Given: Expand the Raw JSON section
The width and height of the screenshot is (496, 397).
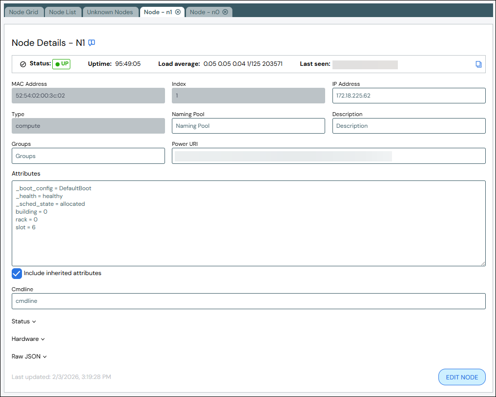Looking at the screenshot, I should pyautogui.click(x=29, y=357).
